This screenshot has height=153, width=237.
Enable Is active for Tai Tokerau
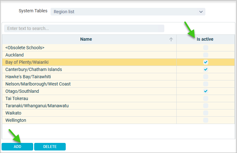[x=206, y=98]
